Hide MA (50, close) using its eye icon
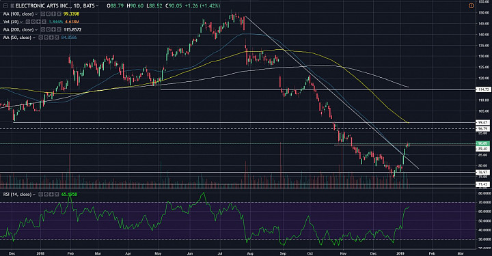This screenshot has width=492, height=256. (x=40, y=38)
